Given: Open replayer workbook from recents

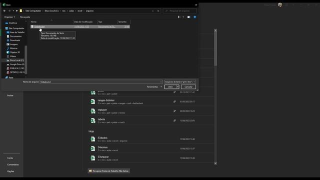Looking at the screenshot, I should 151,111.
